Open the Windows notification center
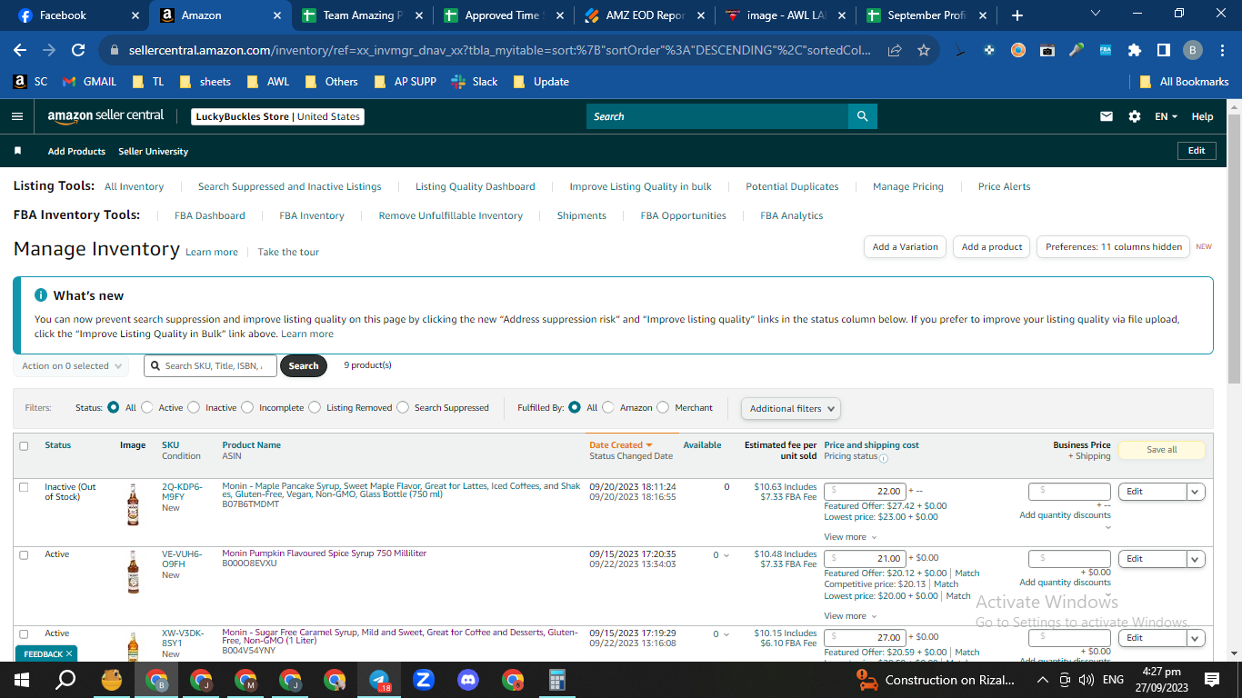 pos(1212,680)
